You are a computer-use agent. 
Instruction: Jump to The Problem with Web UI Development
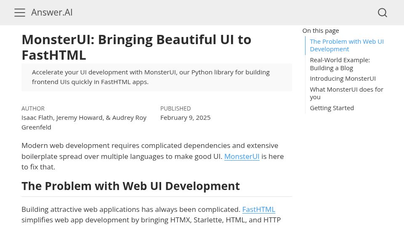tap(346, 45)
